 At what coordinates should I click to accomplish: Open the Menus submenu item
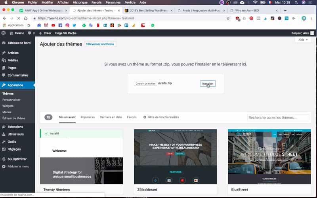point(7,112)
